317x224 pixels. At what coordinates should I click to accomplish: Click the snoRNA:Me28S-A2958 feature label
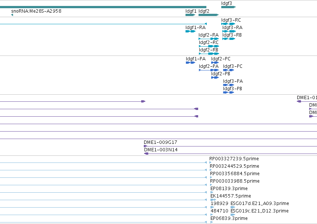(x=37, y=11)
